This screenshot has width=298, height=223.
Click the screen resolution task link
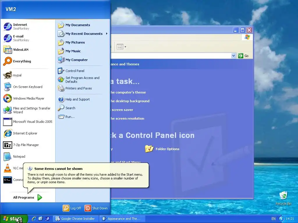pos(127,118)
